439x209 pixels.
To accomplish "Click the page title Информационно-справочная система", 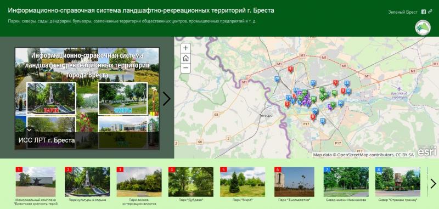I will tap(141, 10).
